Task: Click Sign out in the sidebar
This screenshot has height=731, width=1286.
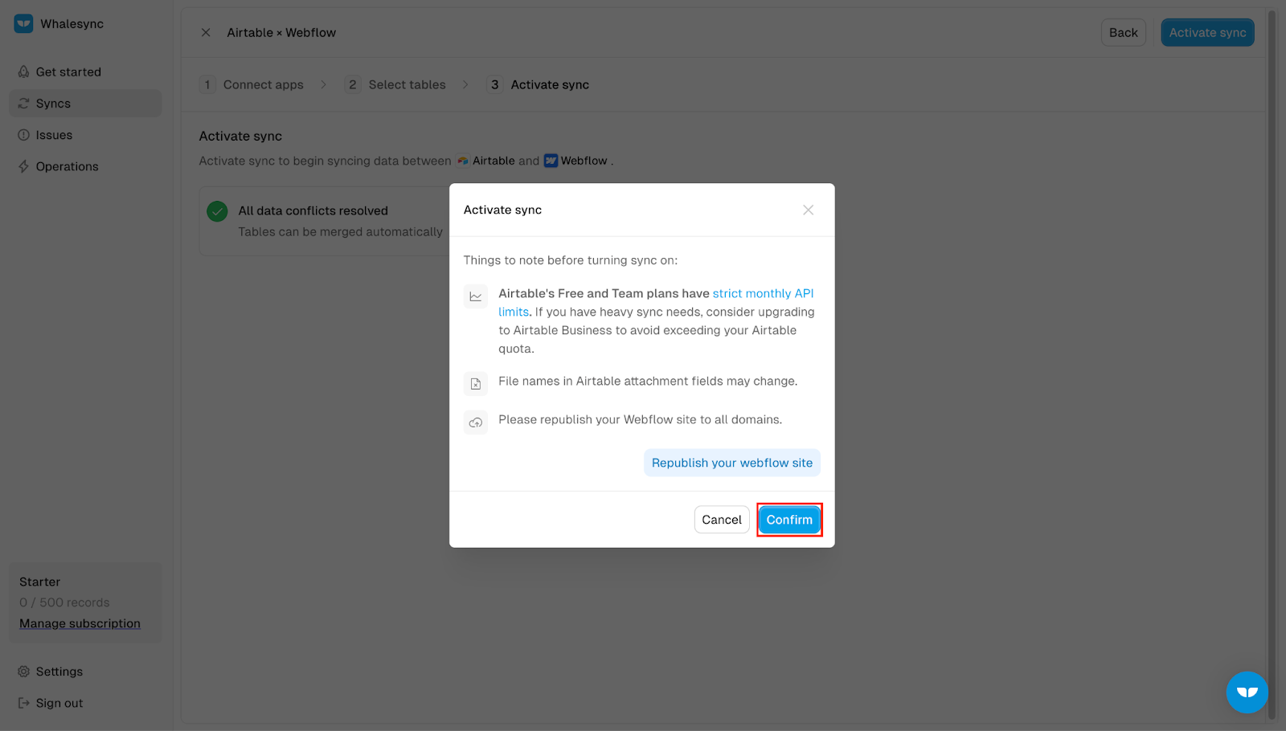Action: [x=85, y=703]
